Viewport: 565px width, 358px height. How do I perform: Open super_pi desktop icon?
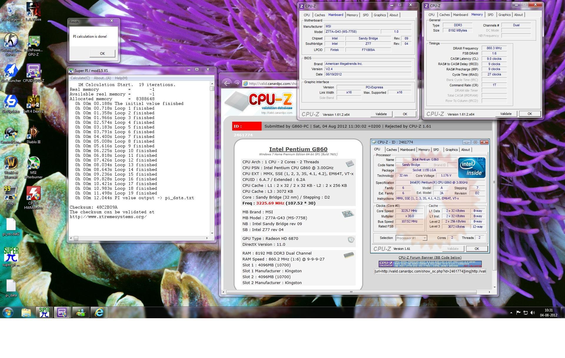pyautogui.click(x=11, y=256)
